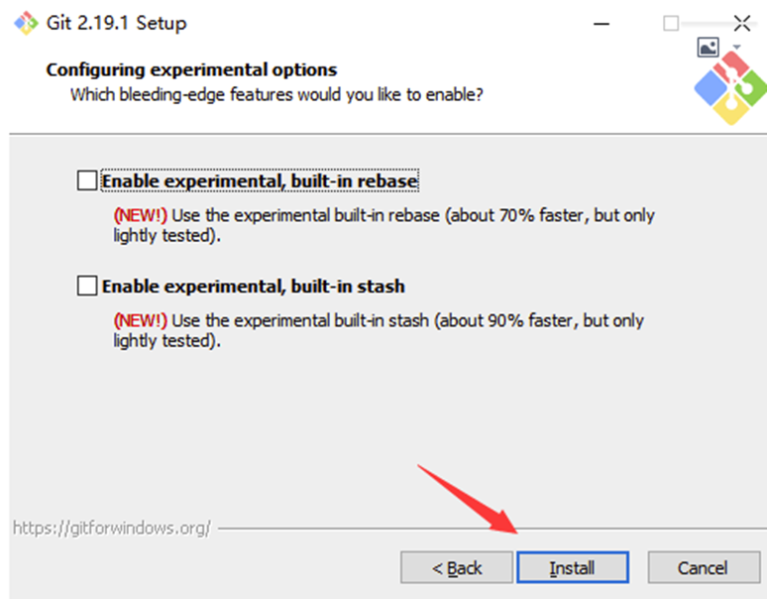Click the "Enable experimental, built-in rebase" label

260,181
